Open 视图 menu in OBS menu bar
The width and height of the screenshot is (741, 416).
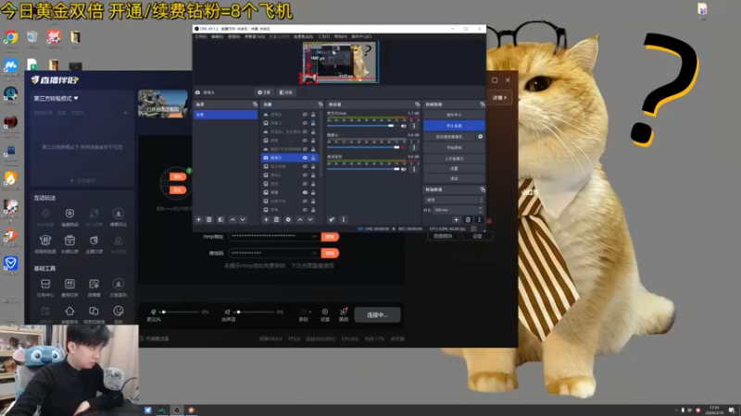click(233, 36)
